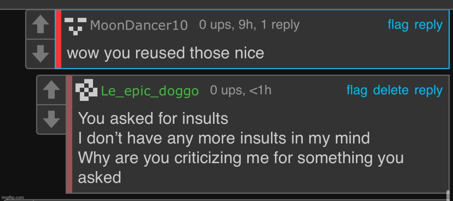Click MoonDancer10's pixel avatar icon

pos(75,26)
